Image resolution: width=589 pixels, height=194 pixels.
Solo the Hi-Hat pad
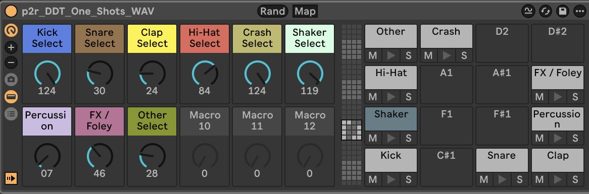pos(408,97)
